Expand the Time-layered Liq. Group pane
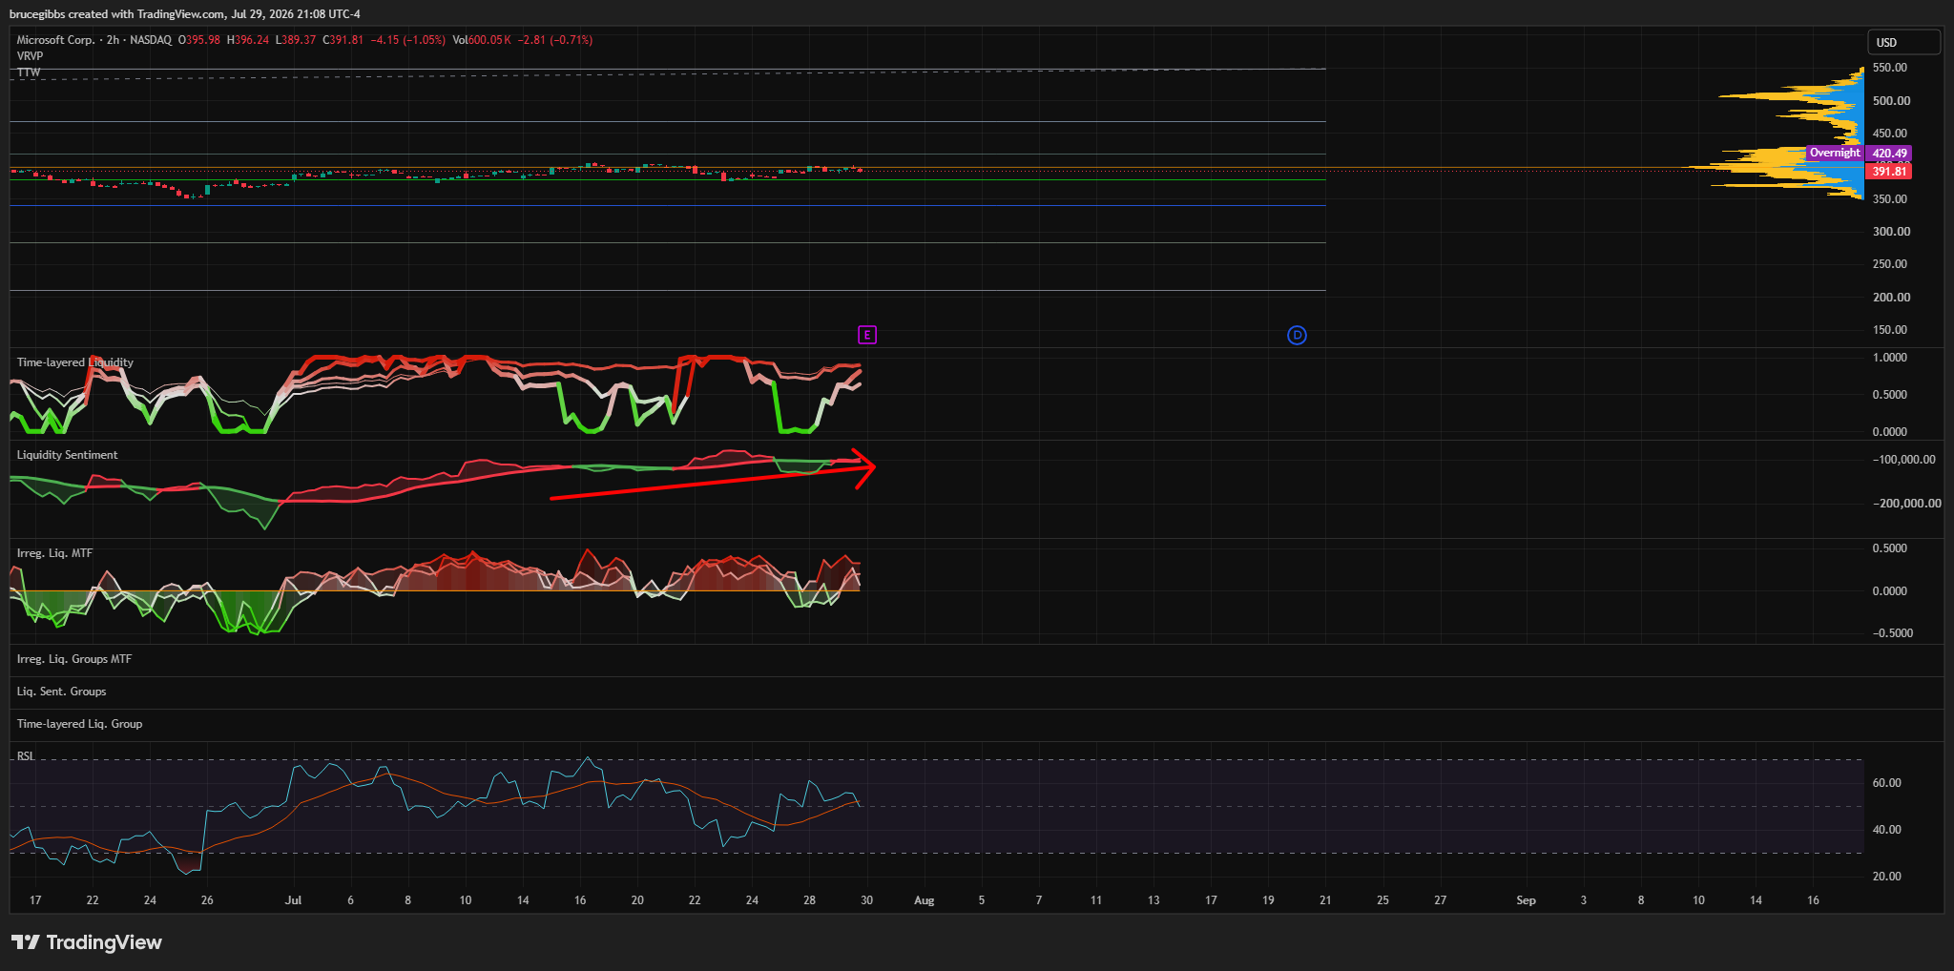 [x=79, y=724]
